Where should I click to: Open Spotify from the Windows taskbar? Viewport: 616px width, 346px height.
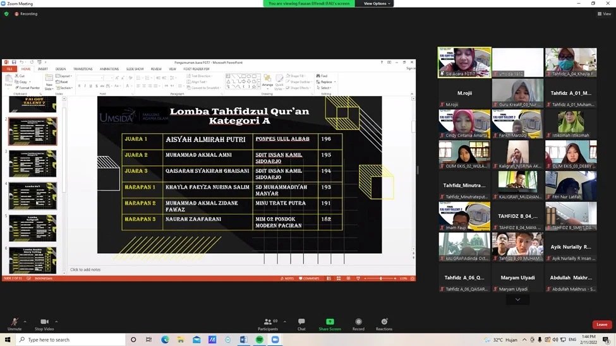click(260, 340)
